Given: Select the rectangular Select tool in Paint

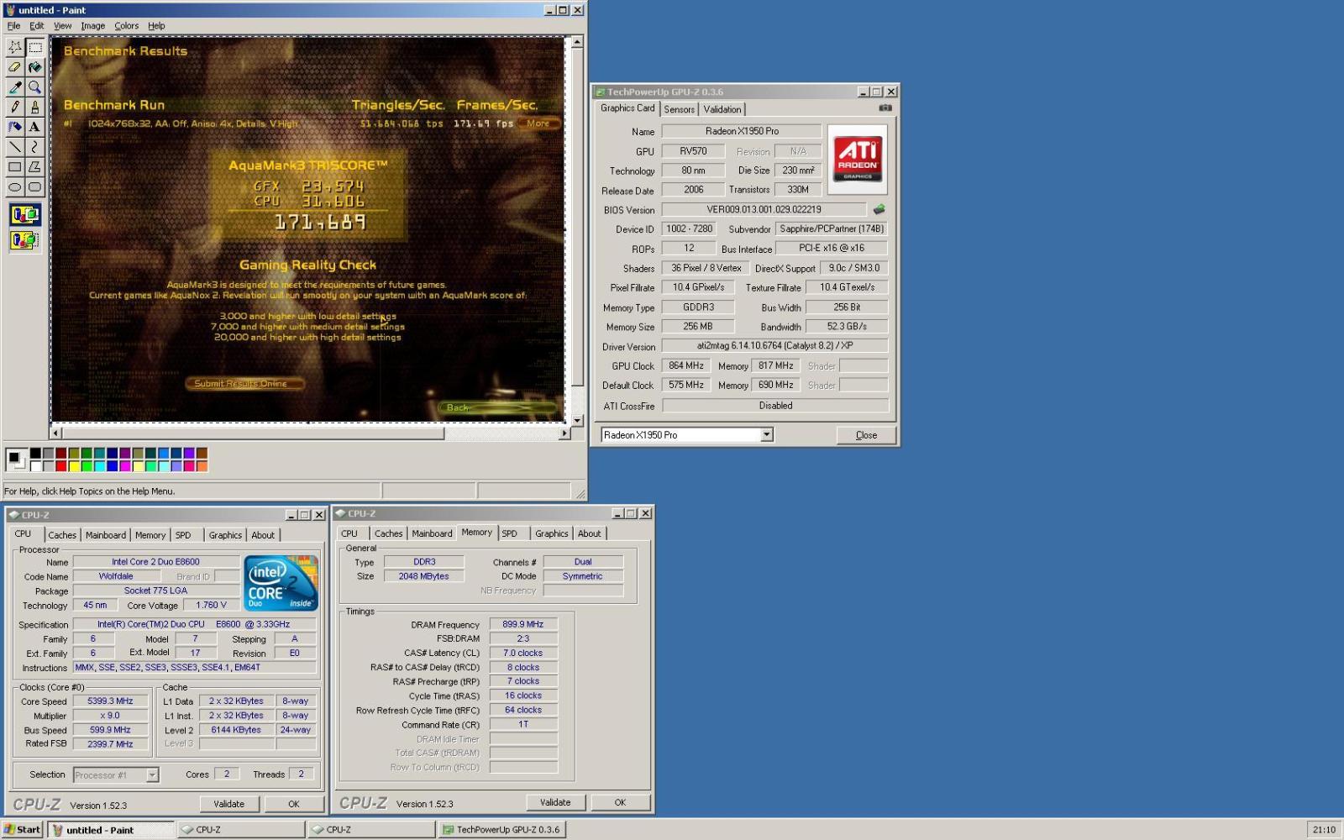Looking at the screenshot, I should [x=35, y=47].
